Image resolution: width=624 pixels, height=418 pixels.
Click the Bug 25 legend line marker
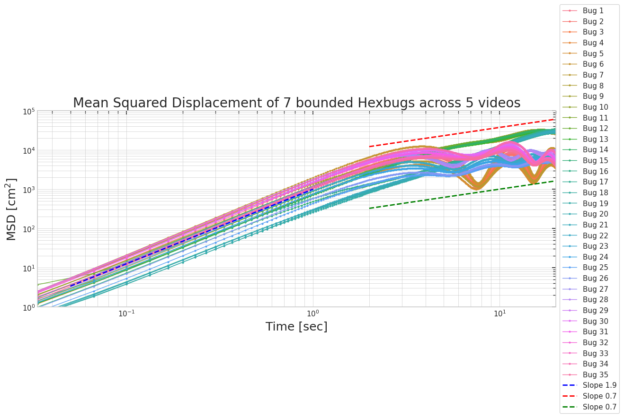click(570, 267)
